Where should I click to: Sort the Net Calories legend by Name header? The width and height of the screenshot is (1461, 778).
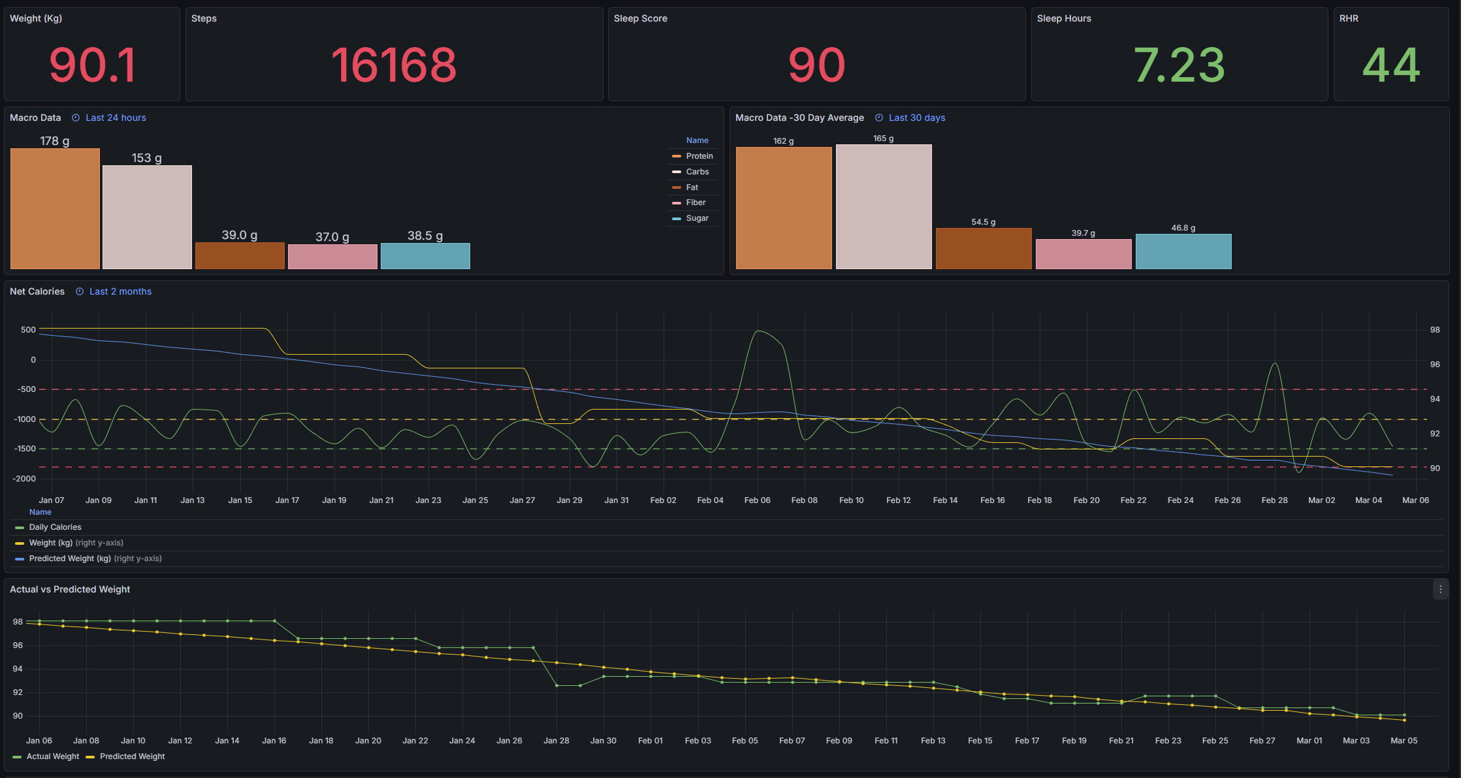point(40,512)
